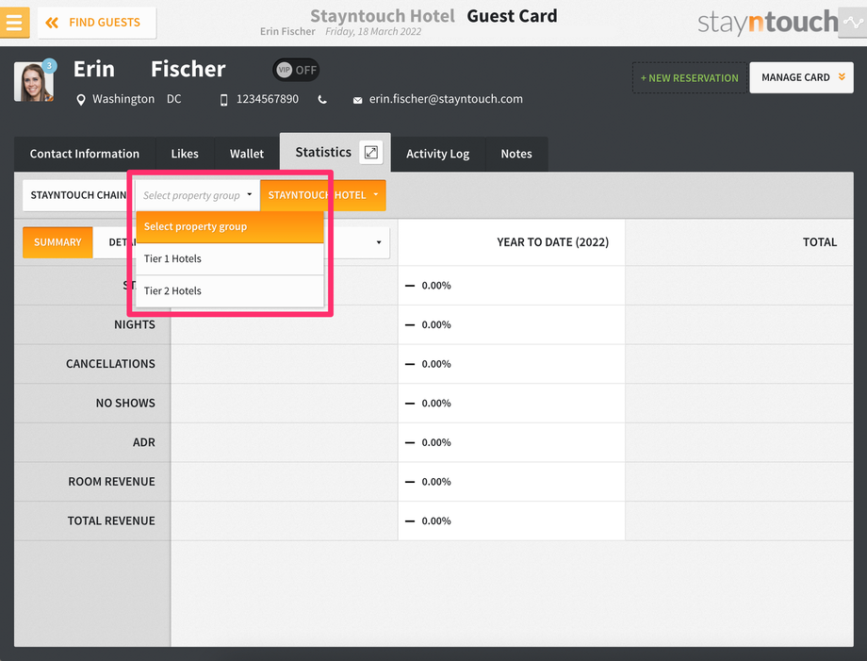Image resolution: width=867 pixels, height=661 pixels.
Task: Click the stayntouch analytics icon top right
Action: coord(853,23)
